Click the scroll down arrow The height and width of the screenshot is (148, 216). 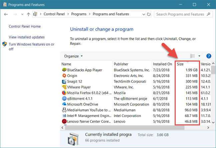(213, 122)
